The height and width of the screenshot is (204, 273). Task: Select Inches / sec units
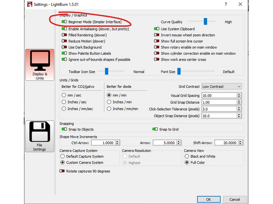coord(64,102)
